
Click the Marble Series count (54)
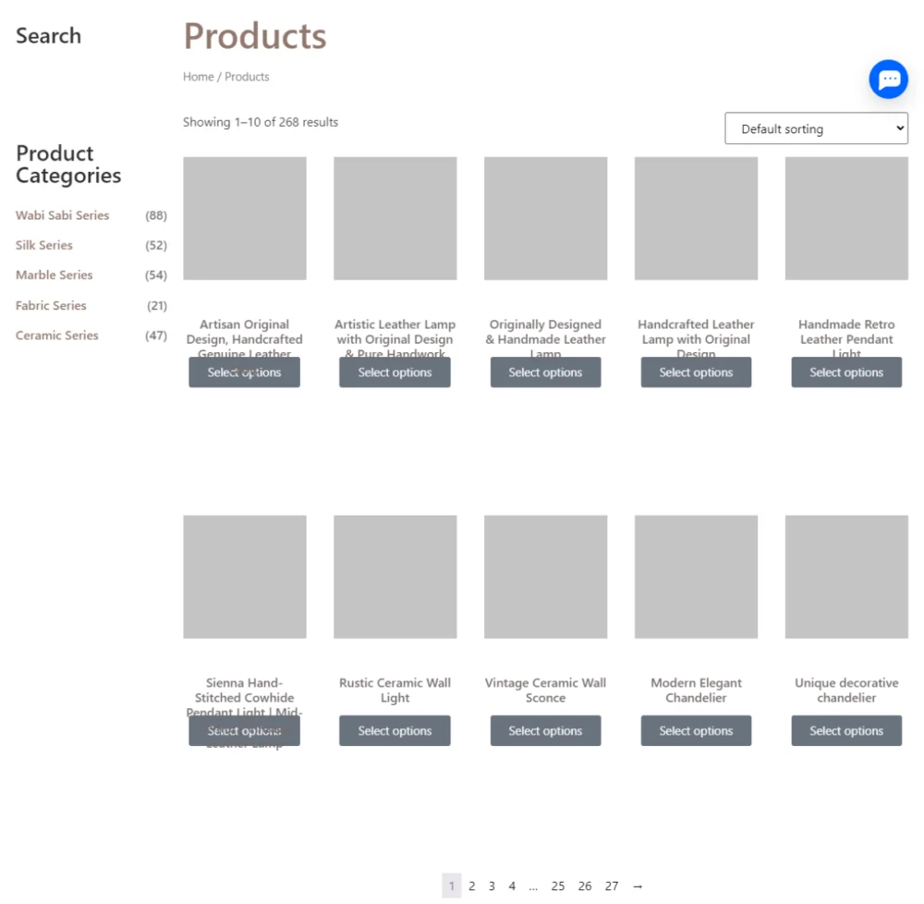tap(156, 275)
